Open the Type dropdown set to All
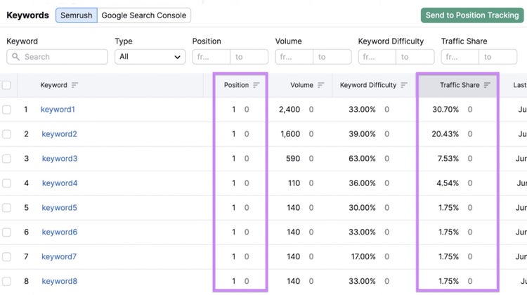The height and width of the screenshot is (295, 527). (x=150, y=57)
